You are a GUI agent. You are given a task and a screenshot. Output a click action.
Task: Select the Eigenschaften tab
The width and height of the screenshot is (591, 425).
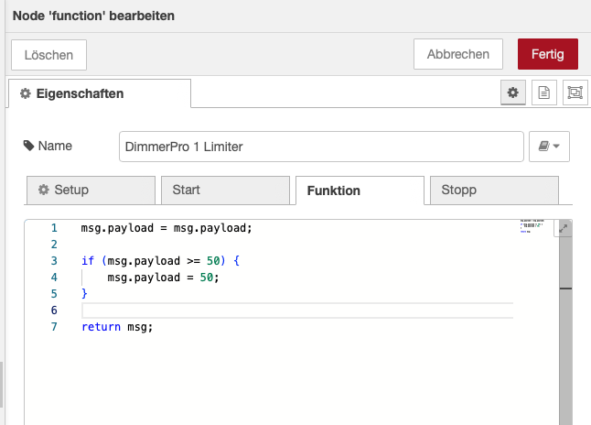99,93
